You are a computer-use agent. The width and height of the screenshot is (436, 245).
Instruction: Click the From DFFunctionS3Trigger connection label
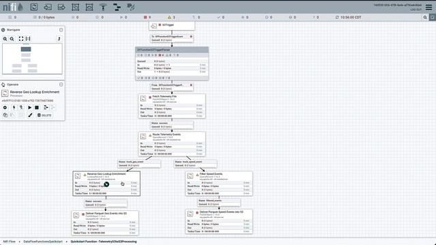coord(172,87)
